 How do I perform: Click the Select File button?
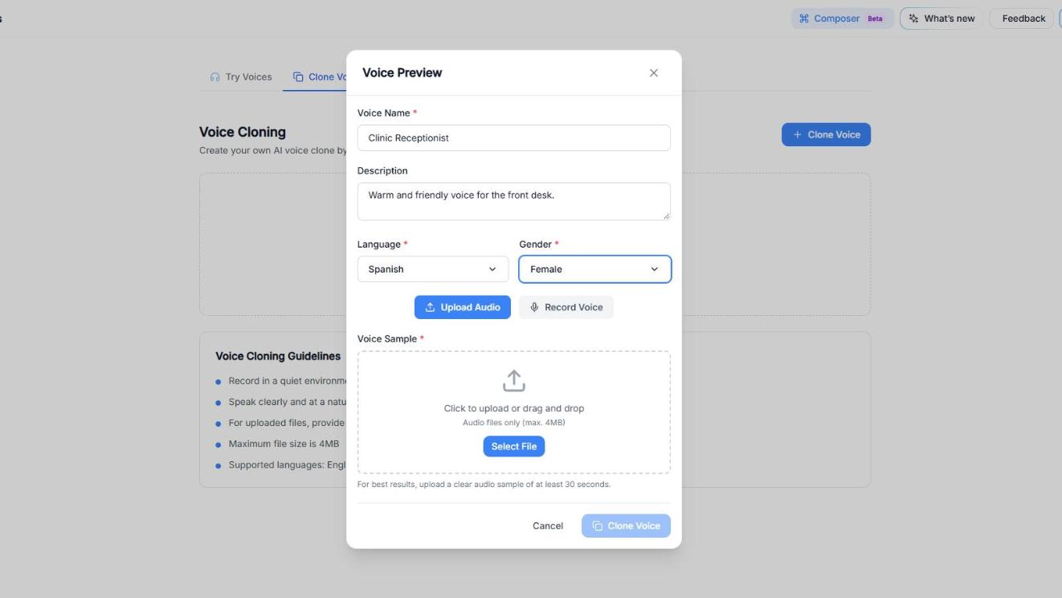(x=514, y=446)
